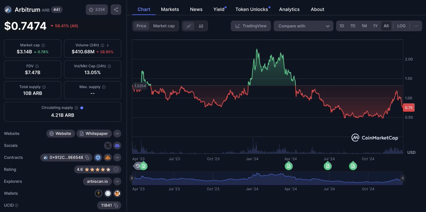426x212 pixels.
Task: Open the Yield tab
Action: pyautogui.click(x=219, y=9)
